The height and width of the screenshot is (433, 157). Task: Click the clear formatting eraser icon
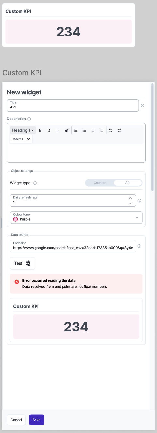pyautogui.click(x=67, y=130)
